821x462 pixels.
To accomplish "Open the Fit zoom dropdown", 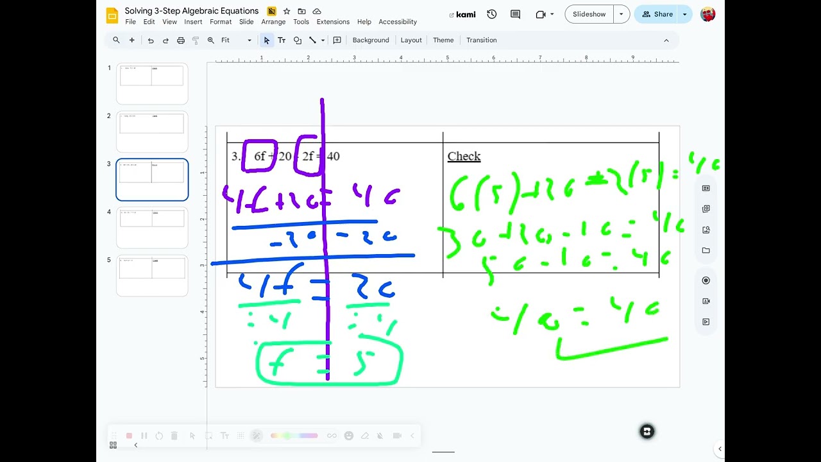I will [235, 40].
